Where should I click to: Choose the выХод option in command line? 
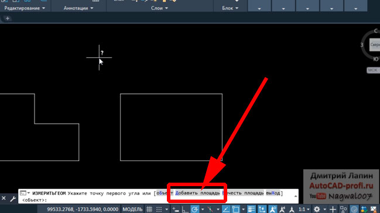273,193
